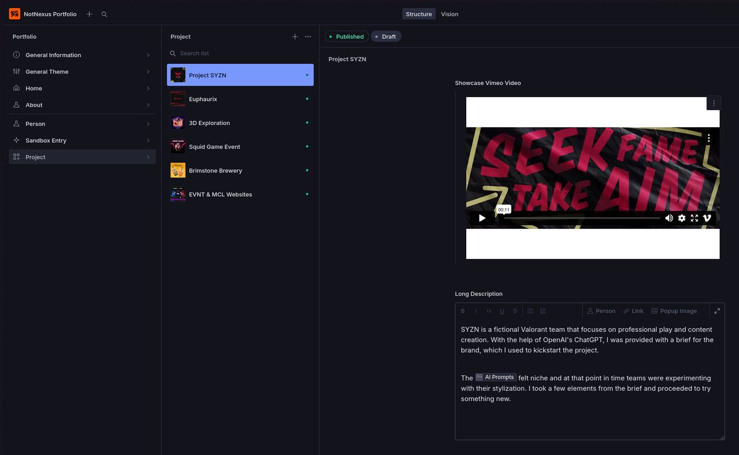The height and width of the screenshot is (455, 739).
Task: Open Euphaurix in the project list
Action: pos(240,99)
